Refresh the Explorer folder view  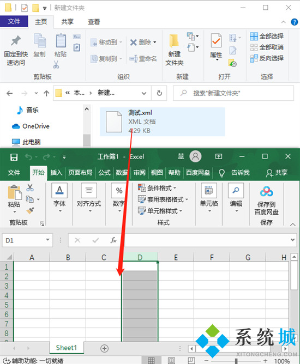tap(159, 93)
